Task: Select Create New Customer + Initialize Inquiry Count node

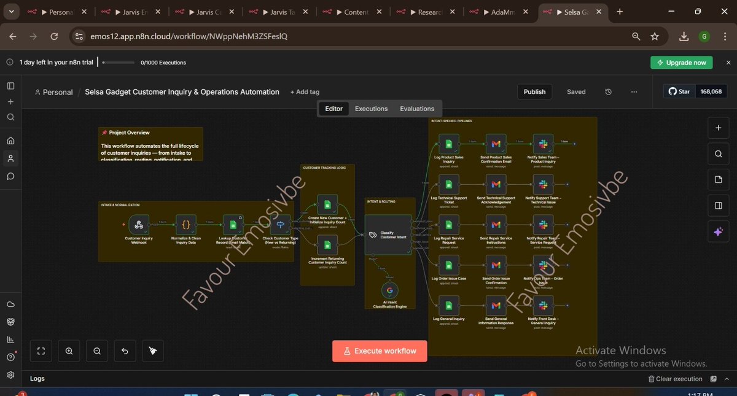Action: pos(327,204)
